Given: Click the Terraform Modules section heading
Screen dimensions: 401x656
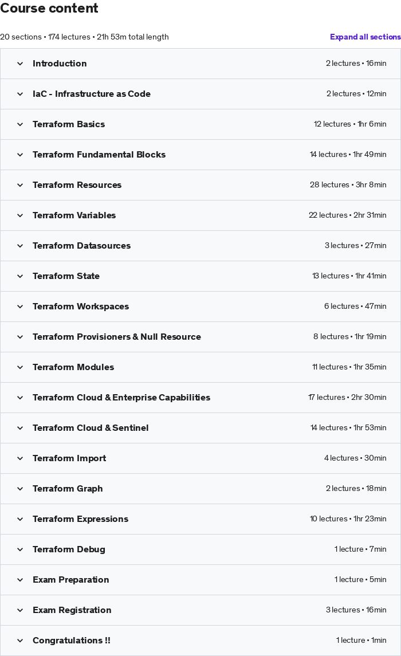Looking at the screenshot, I should (x=73, y=367).
